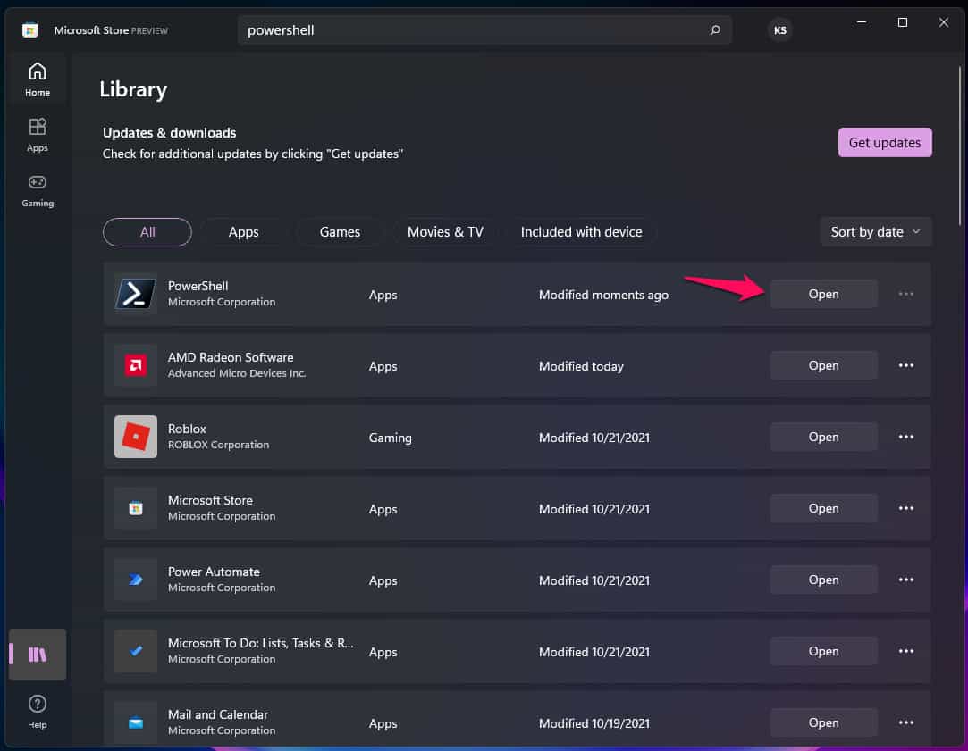Viewport: 968px width, 751px height.
Task: Open the Apps section in sidebar
Action: pos(38,134)
